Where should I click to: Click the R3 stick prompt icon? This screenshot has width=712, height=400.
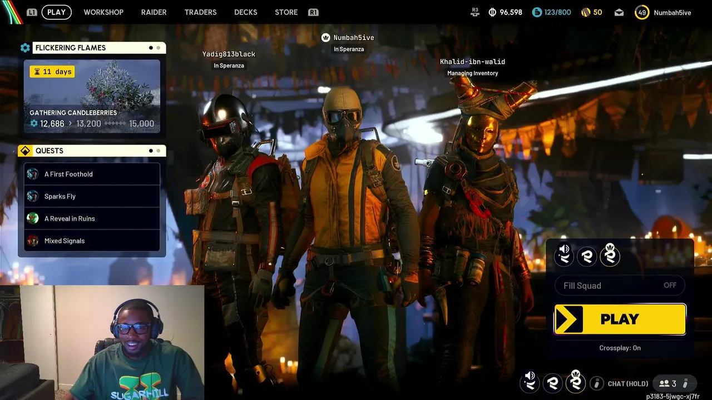pos(474,12)
